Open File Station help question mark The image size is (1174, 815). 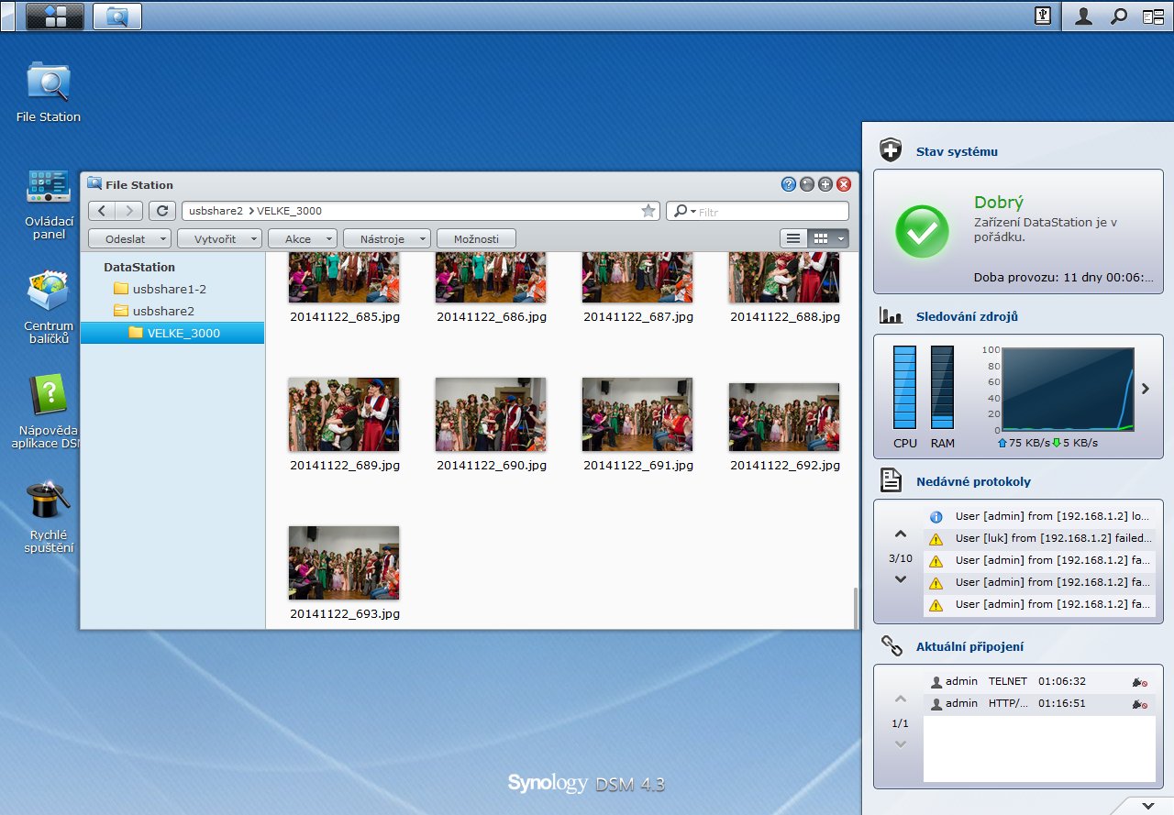(788, 184)
